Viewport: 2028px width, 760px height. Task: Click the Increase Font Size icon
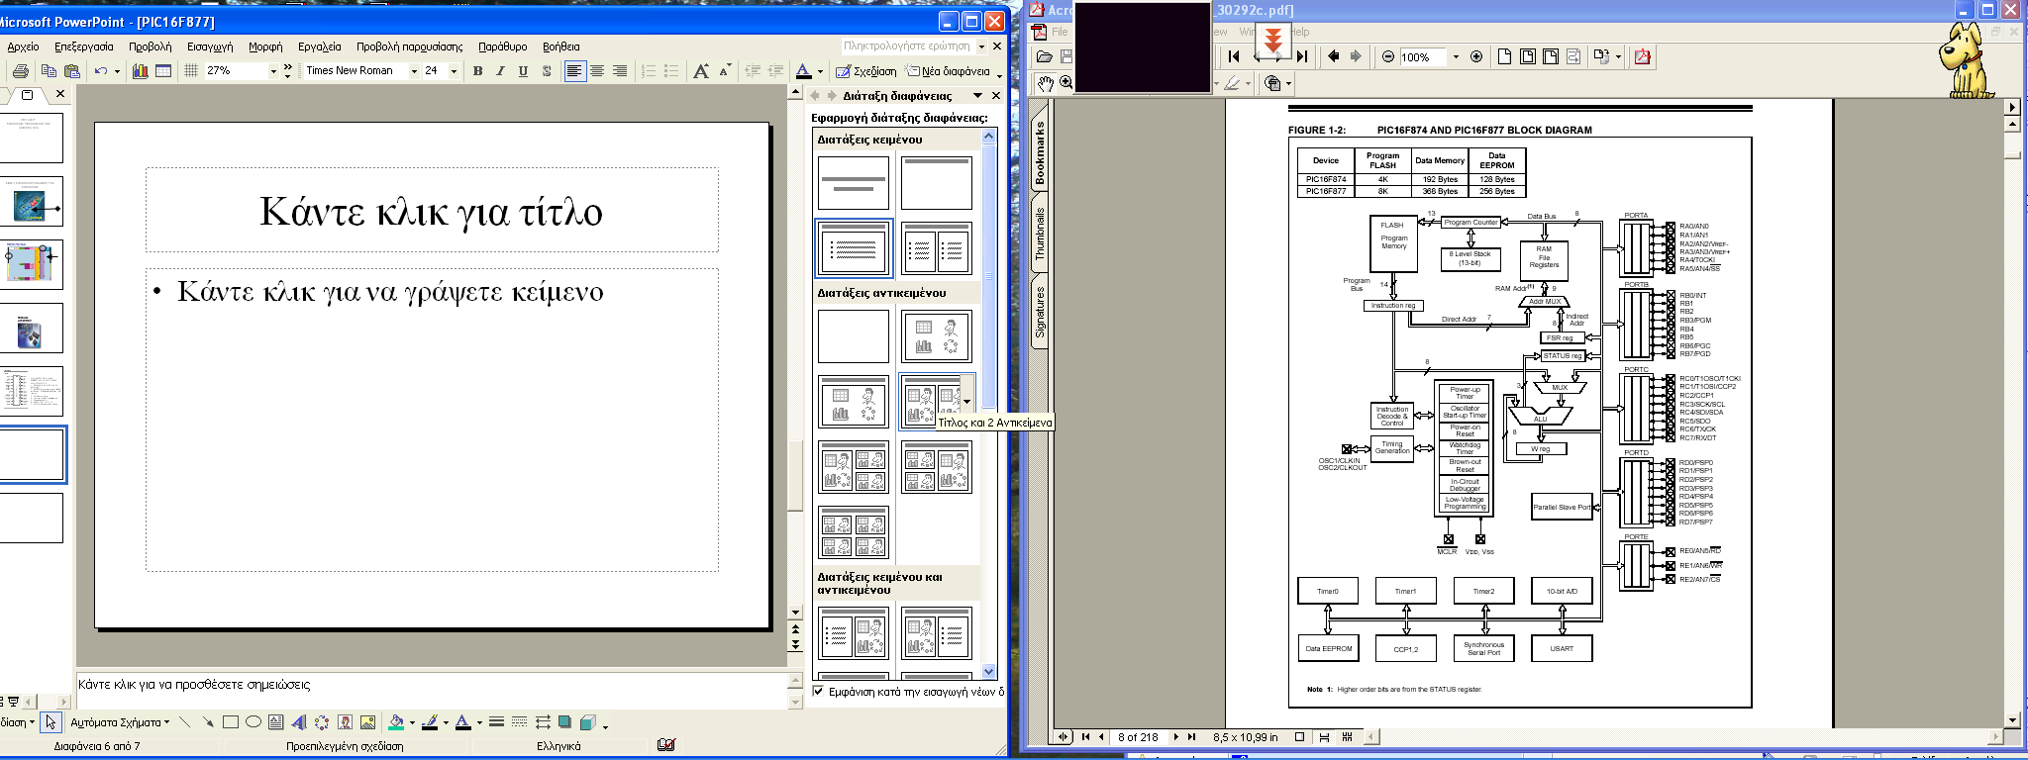coord(702,71)
